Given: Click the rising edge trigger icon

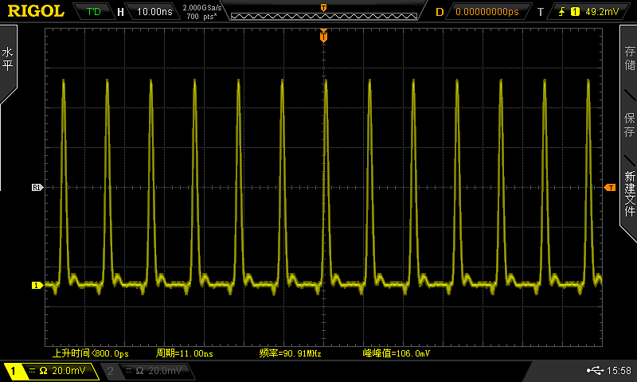Looking at the screenshot, I should pyautogui.click(x=562, y=12).
